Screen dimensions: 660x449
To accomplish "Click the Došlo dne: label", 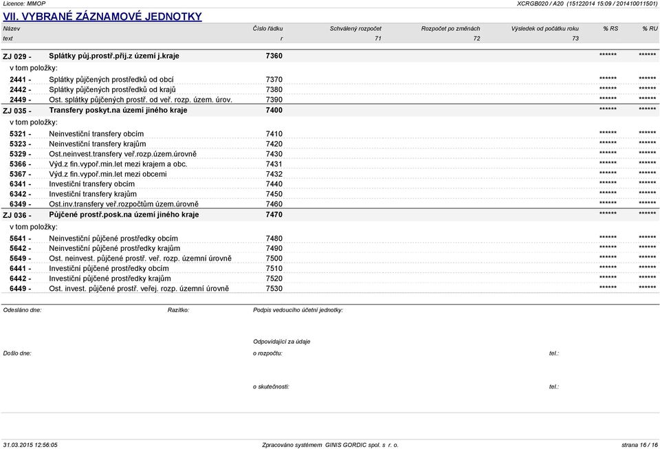I will (x=17, y=353).
